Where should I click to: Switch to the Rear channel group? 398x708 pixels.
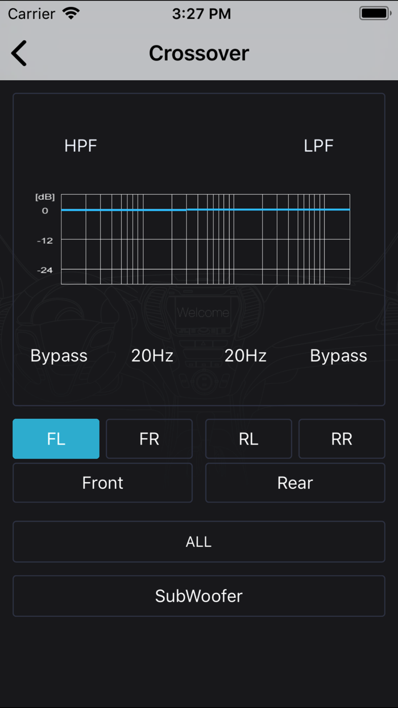coord(295,483)
